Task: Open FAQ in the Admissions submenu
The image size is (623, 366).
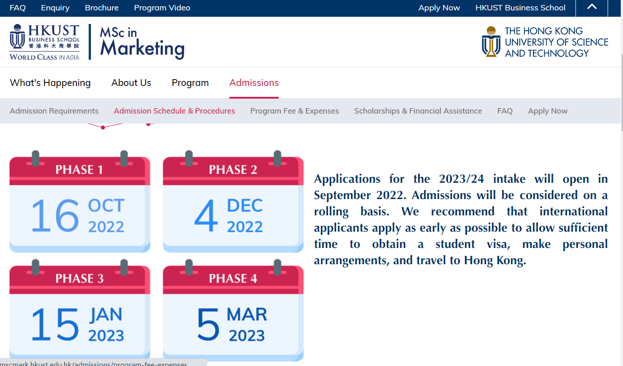Action: pyautogui.click(x=505, y=111)
